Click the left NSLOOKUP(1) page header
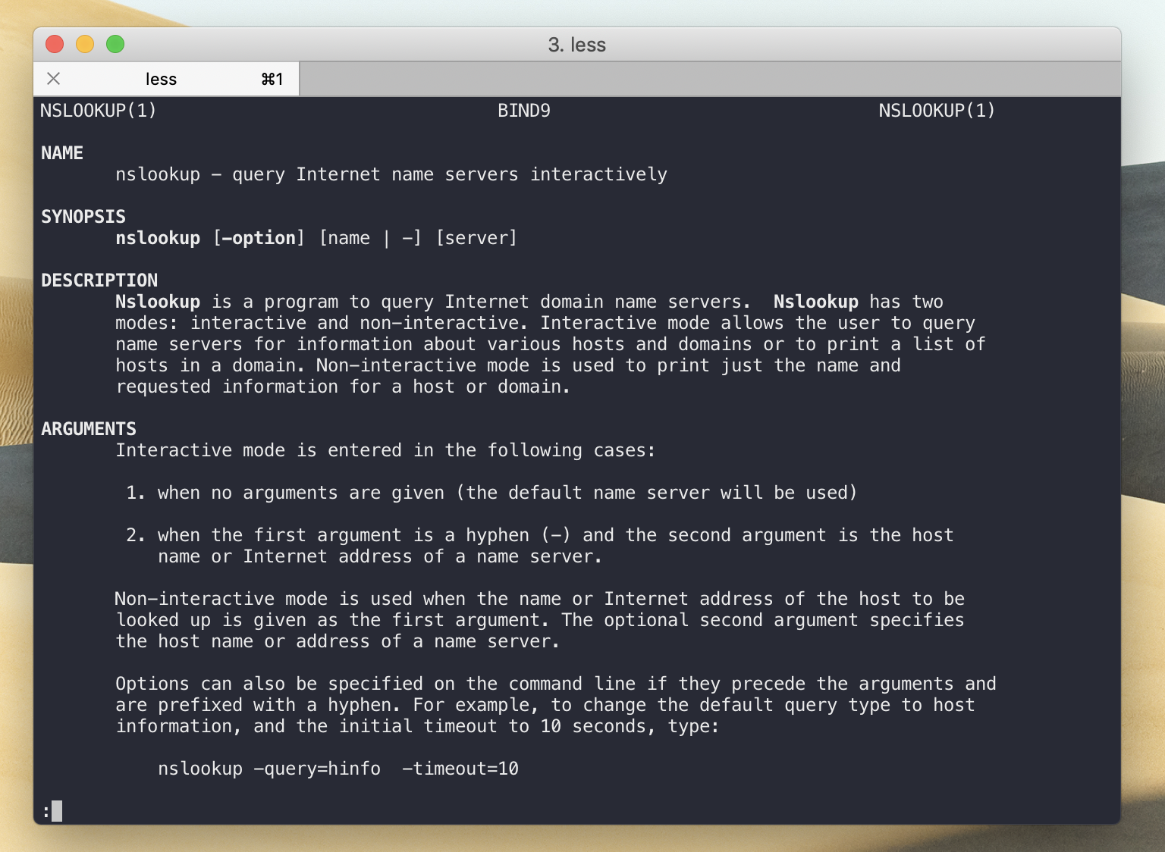The width and height of the screenshot is (1165, 852). point(99,111)
